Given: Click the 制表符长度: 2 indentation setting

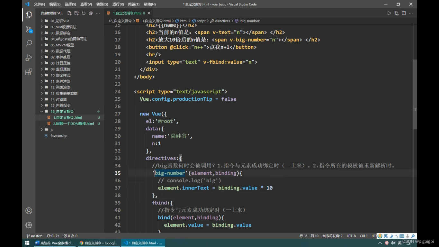Looking at the screenshot, I should click(x=332, y=236).
